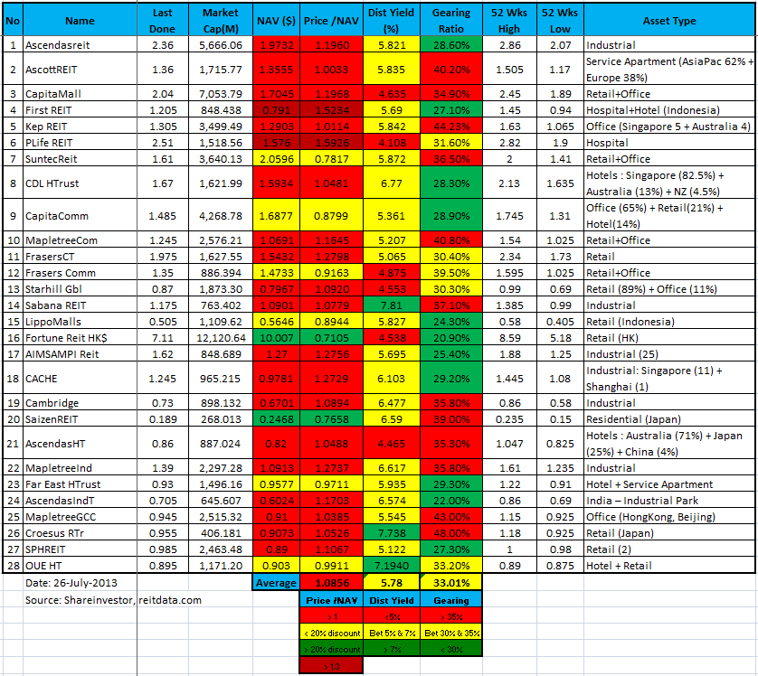Select the Last Done column header
The height and width of the screenshot is (676, 758).
tap(163, 21)
